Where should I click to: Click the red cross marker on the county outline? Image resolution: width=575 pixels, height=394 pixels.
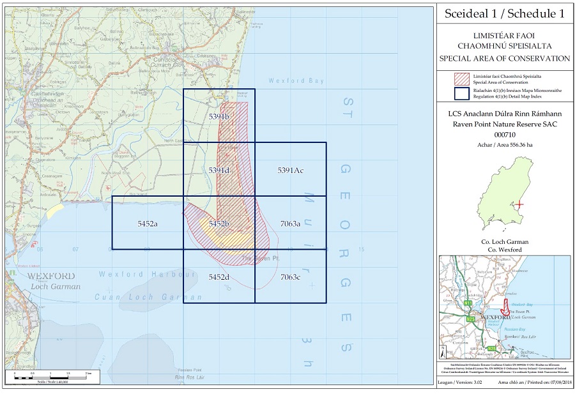coord(519,204)
